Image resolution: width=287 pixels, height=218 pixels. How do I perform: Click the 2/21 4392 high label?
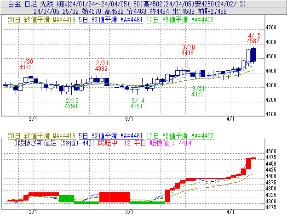[x=102, y=66]
